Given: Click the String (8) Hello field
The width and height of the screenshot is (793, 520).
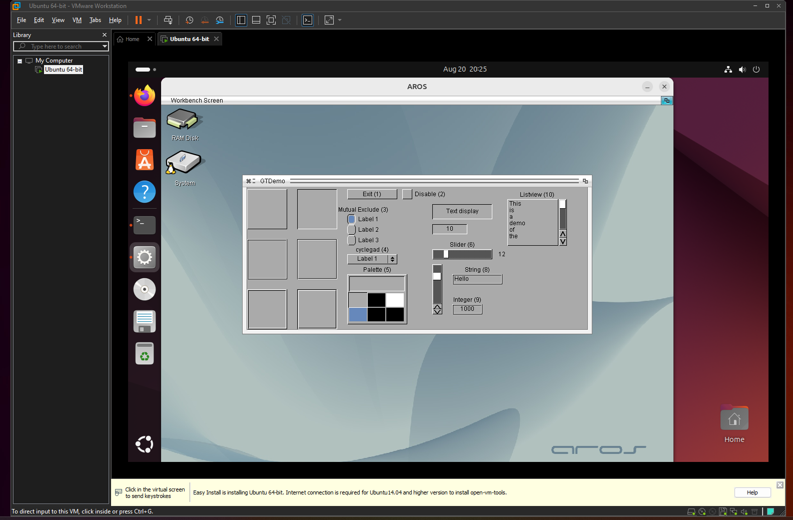Looking at the screenshot, I should pyautogui.click(x=477, y=279).
